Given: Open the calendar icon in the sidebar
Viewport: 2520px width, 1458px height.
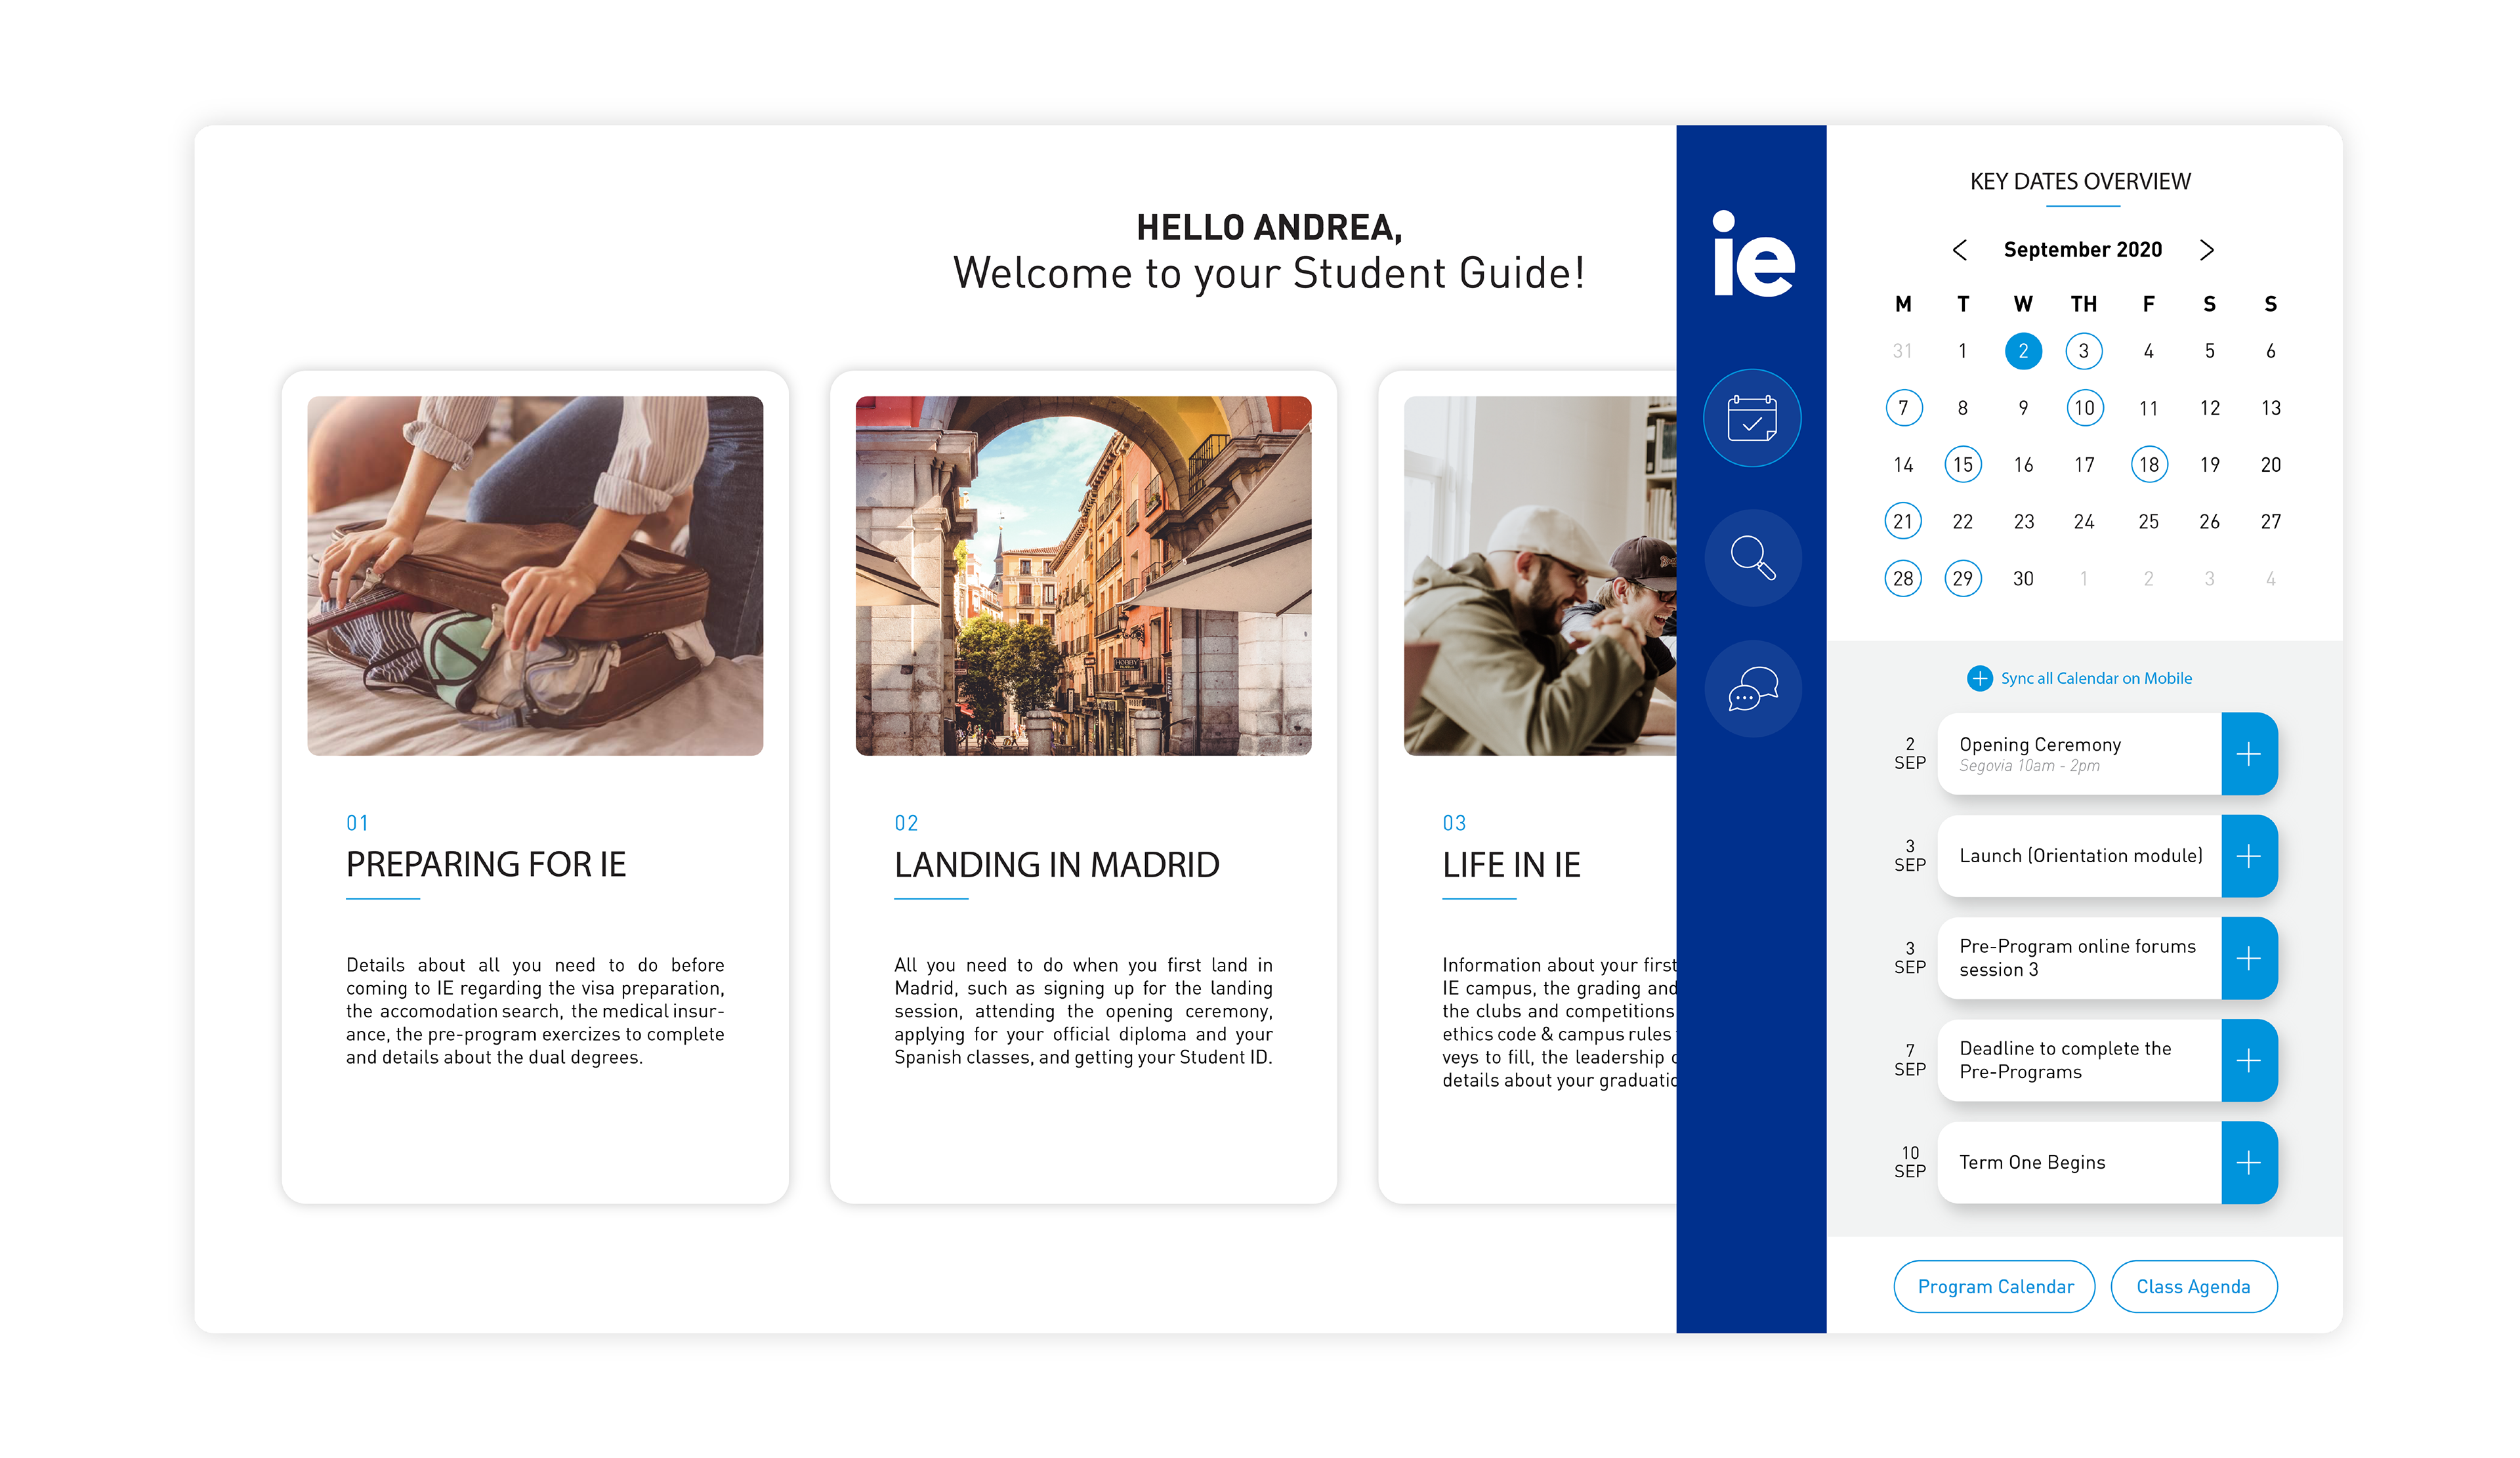Looking at the screenshot, I should point(1752,418).
